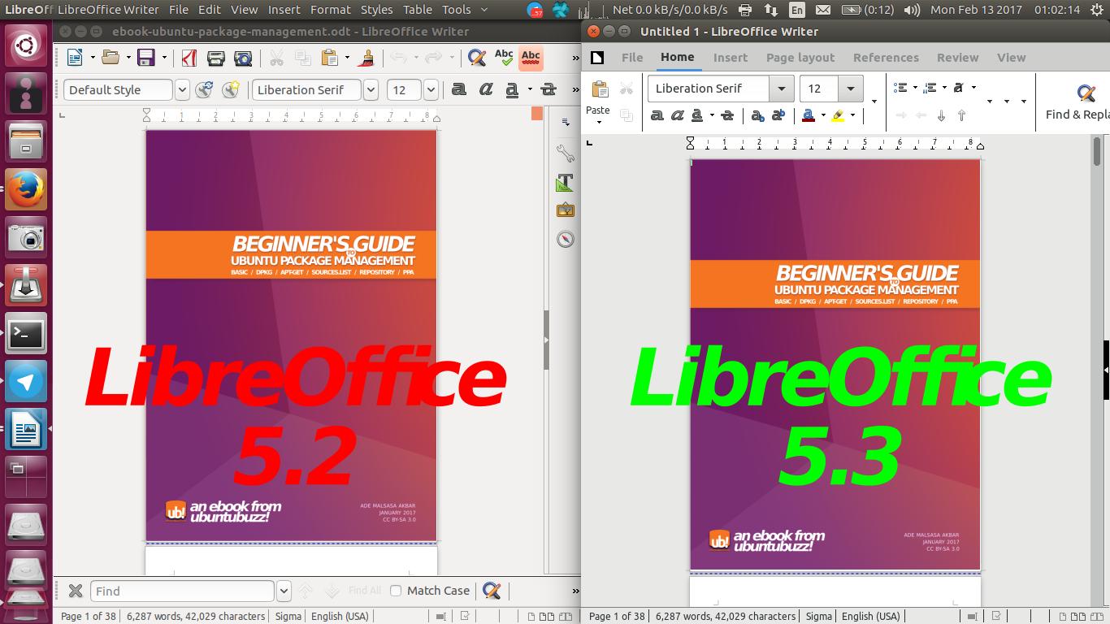Expand font name dropdown in right Writer
This screenshot has height=624, width=1110.
coord(782,89)
